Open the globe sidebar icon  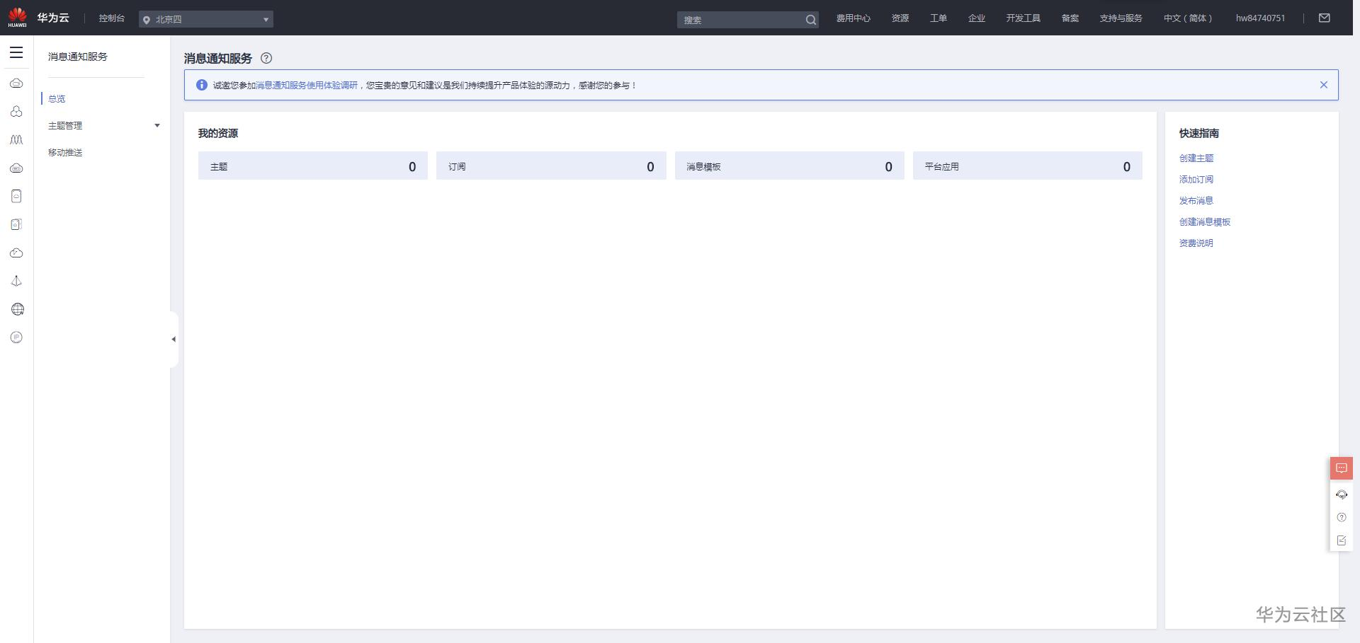pyautogui.click(x=17, y=309)
